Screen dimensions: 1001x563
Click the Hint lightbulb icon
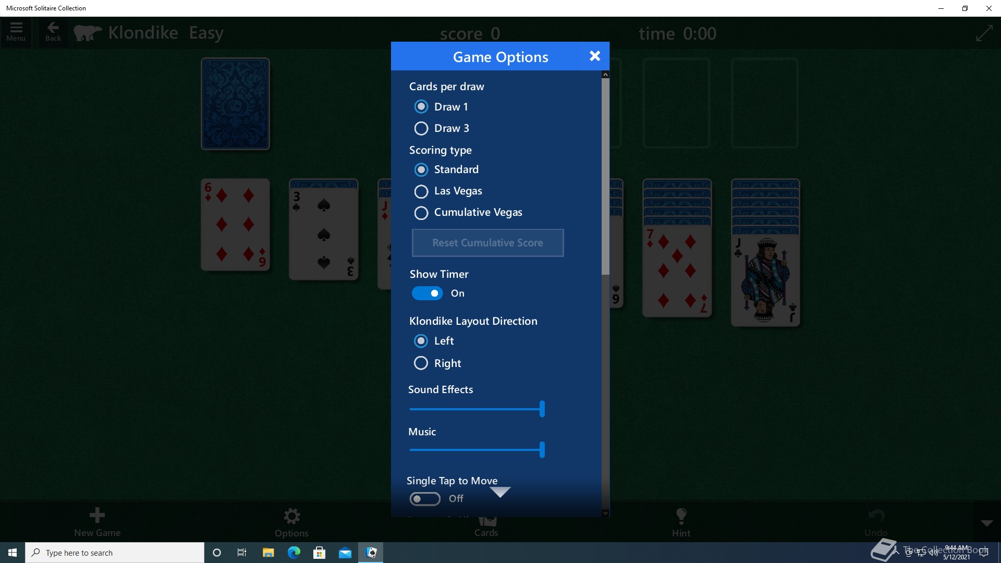[x=681, y=517]
